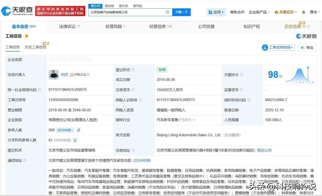The height and width of the screenshot is (196, 322).
Task: Click the crown icon of 开通会员
Action: pyautogui.click(x=276, y=12)
